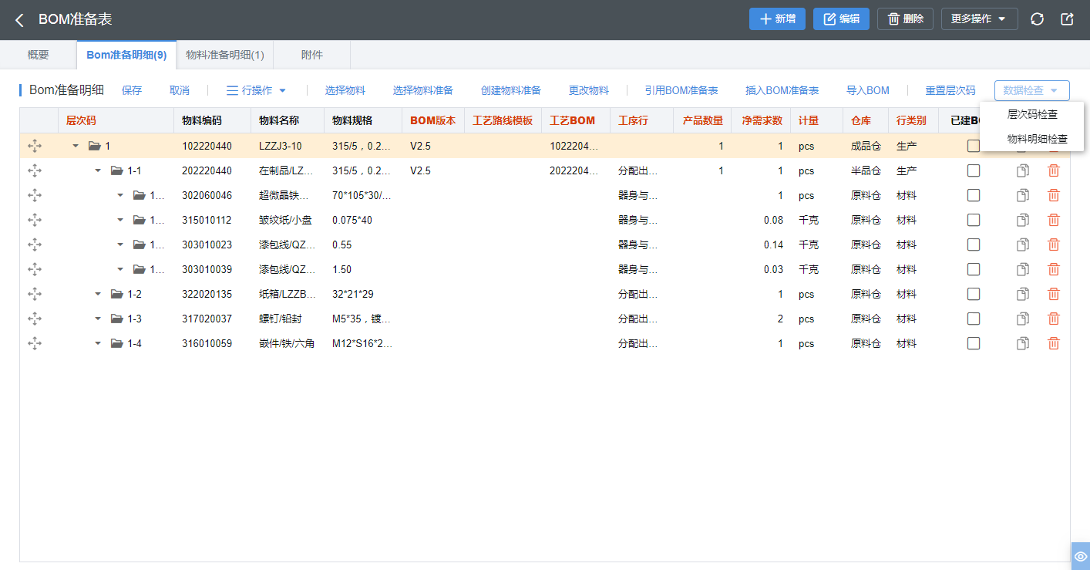Check 已建BOM box for row 317020037
This screenshot has height=570, width=1090.
pyautogui.click(x=974, y=319)
